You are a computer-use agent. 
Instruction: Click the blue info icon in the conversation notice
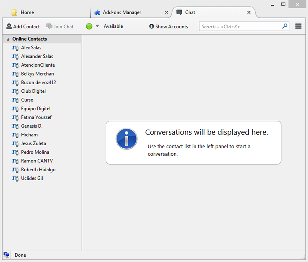(126, 139)
